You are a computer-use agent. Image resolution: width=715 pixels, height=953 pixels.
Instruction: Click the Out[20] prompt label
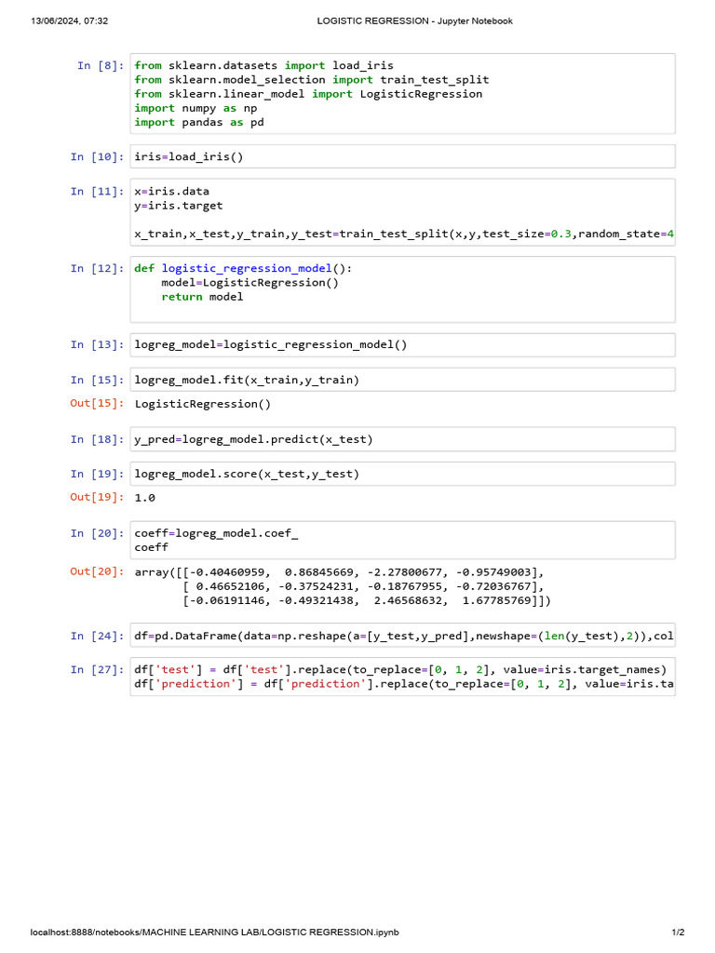[x=97, y=571]
